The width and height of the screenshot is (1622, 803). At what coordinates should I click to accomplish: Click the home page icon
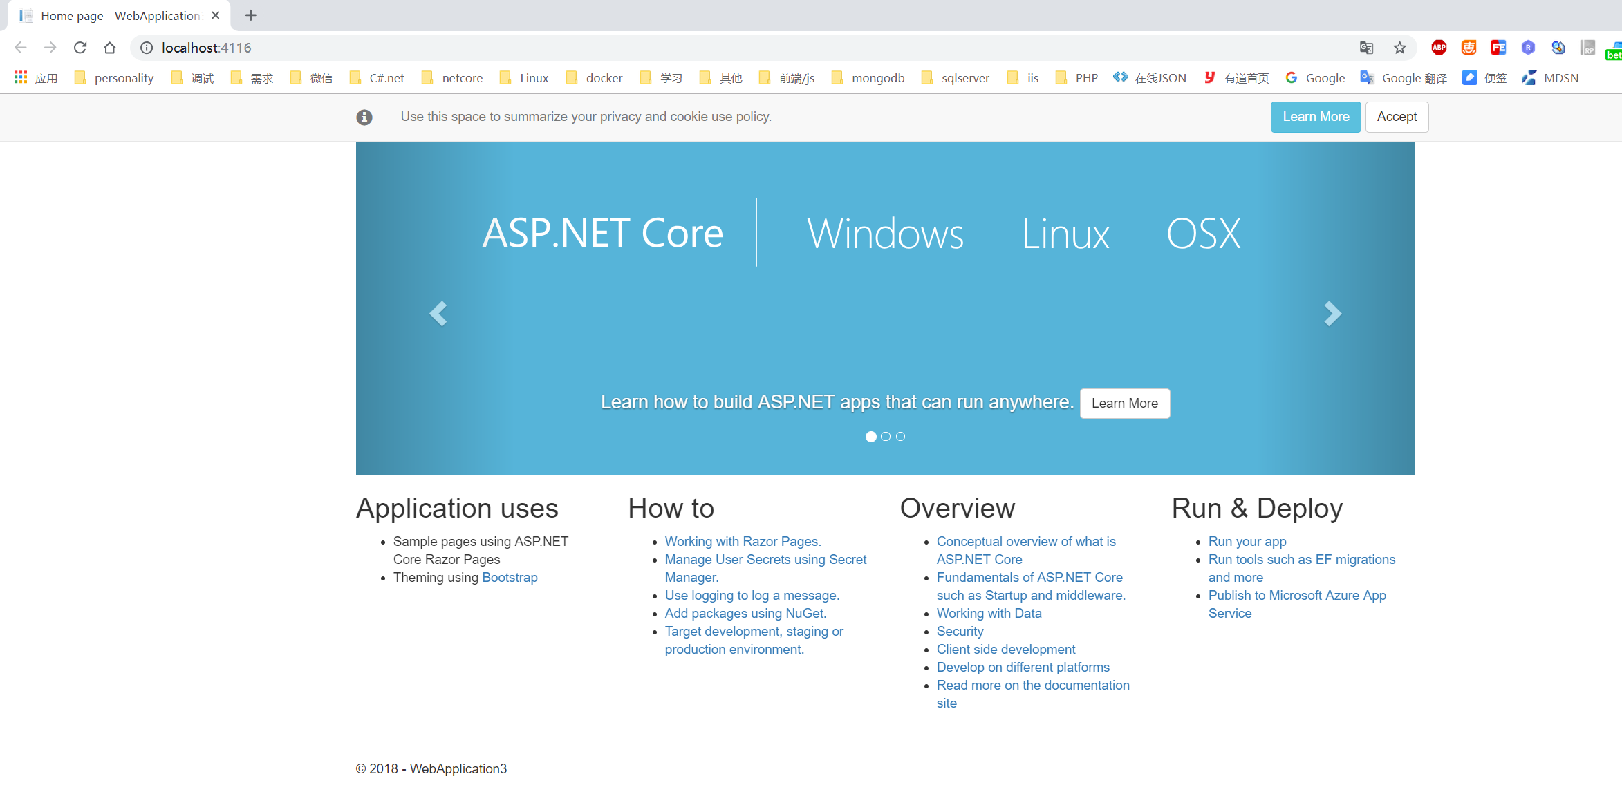(x=110, y=48)
